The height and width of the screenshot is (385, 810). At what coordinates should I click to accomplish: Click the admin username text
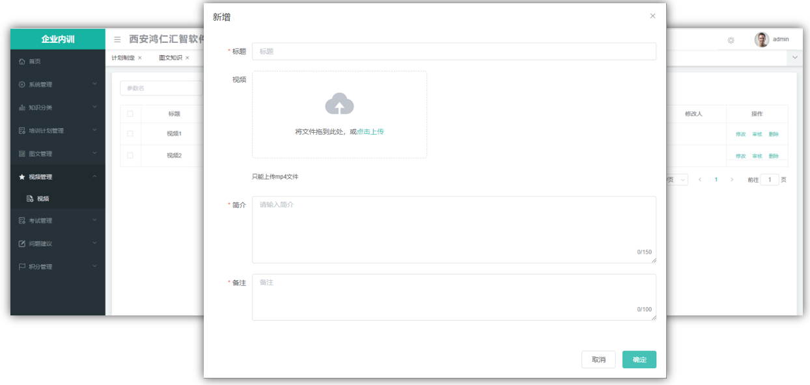pos(781,39)
